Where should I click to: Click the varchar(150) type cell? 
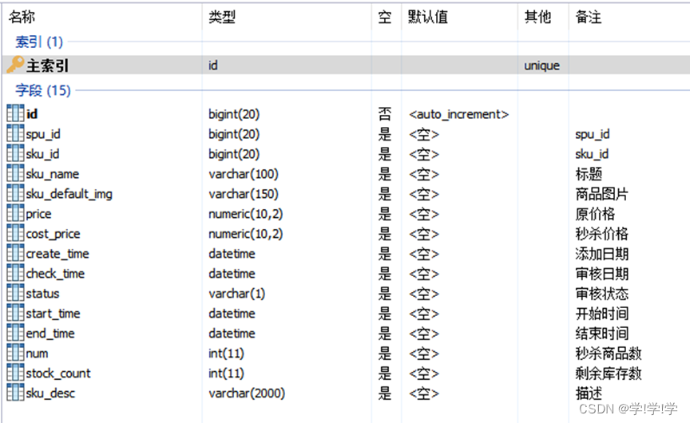[244, 194]
